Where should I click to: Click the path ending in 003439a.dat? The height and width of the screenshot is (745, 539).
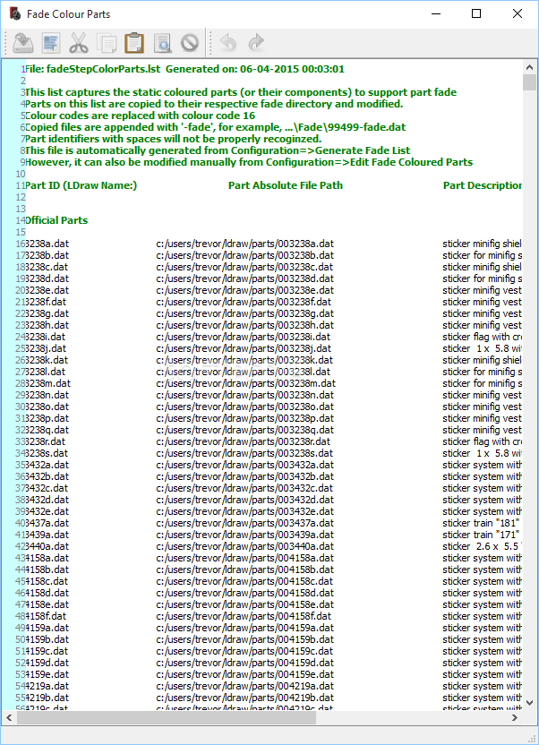click(244, 535)
